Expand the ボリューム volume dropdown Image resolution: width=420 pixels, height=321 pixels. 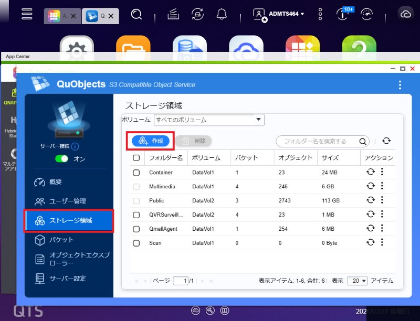[208, 120]
